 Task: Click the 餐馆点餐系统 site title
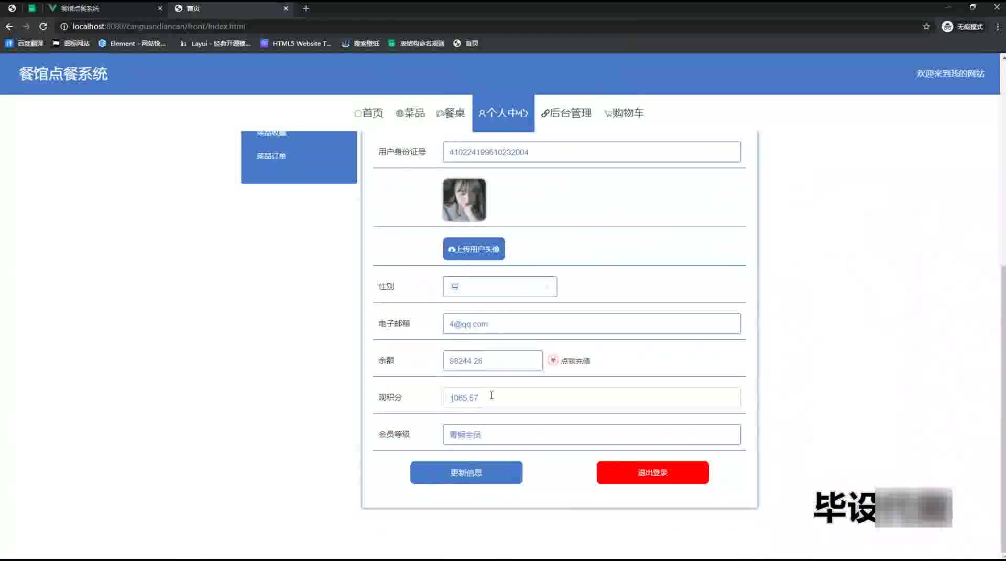click(x=63, y=74)
